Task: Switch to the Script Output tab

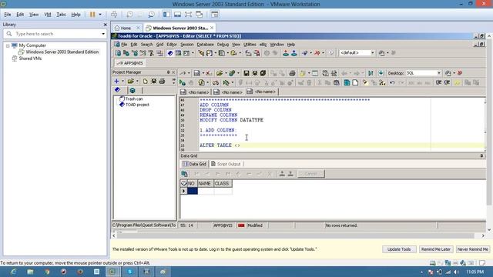Action: point(226,164)
